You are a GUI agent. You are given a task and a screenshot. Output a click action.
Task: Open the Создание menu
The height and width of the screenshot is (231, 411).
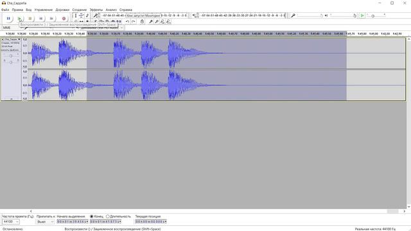pyautogui.click(x=80, y=10)
